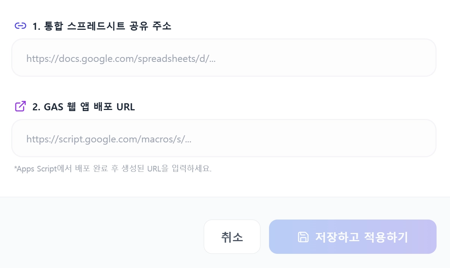
Task: Click the script.google.com/macros placeholder text
Action: click(x=109, y=139)
